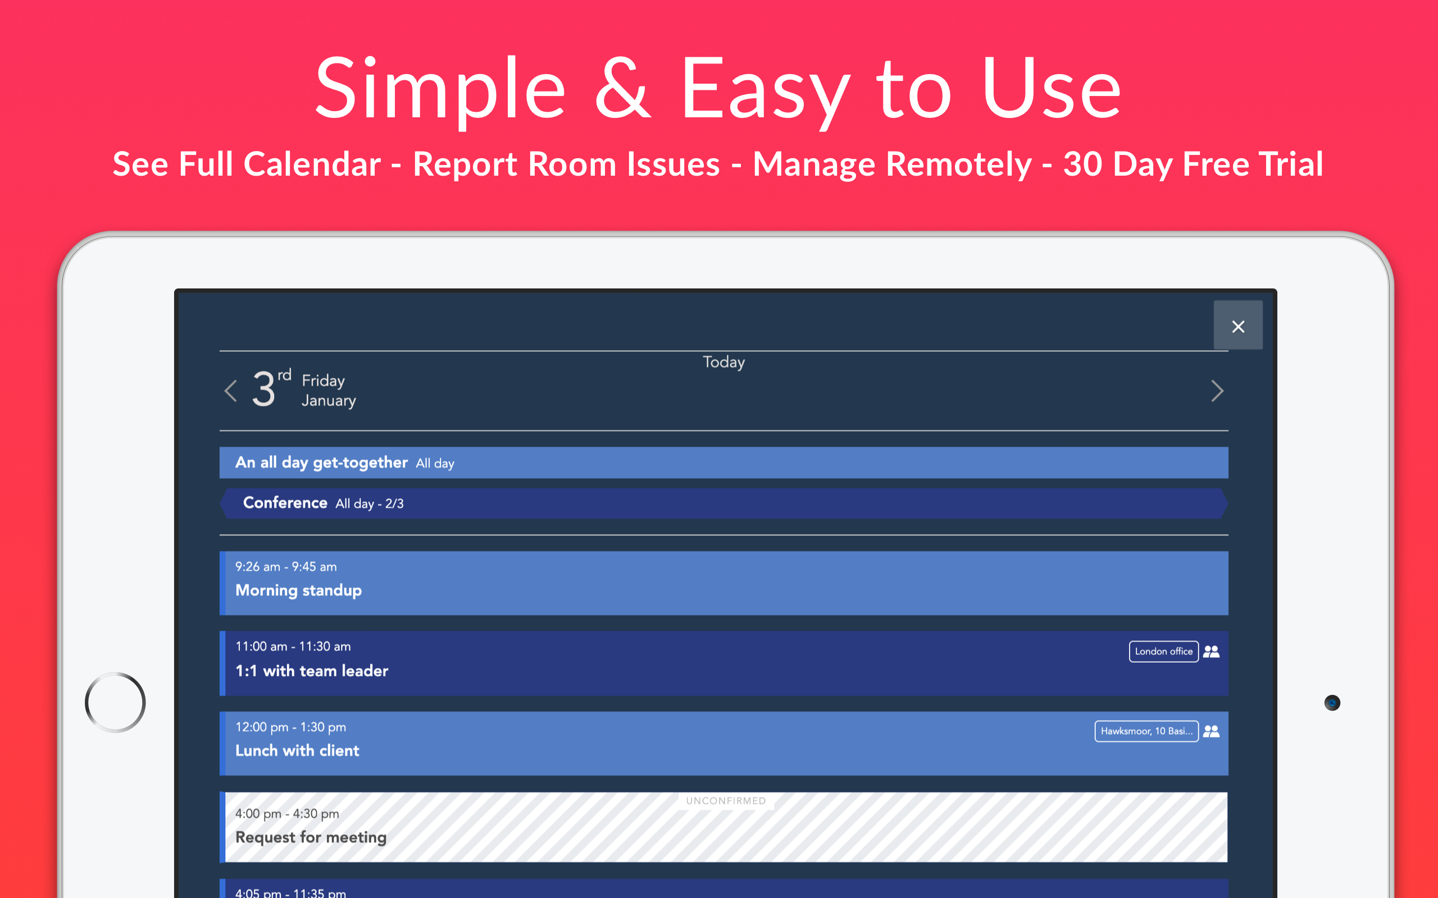
Task: Click the Simple & Easy to Use headline
Action: (x=718, y=88)
